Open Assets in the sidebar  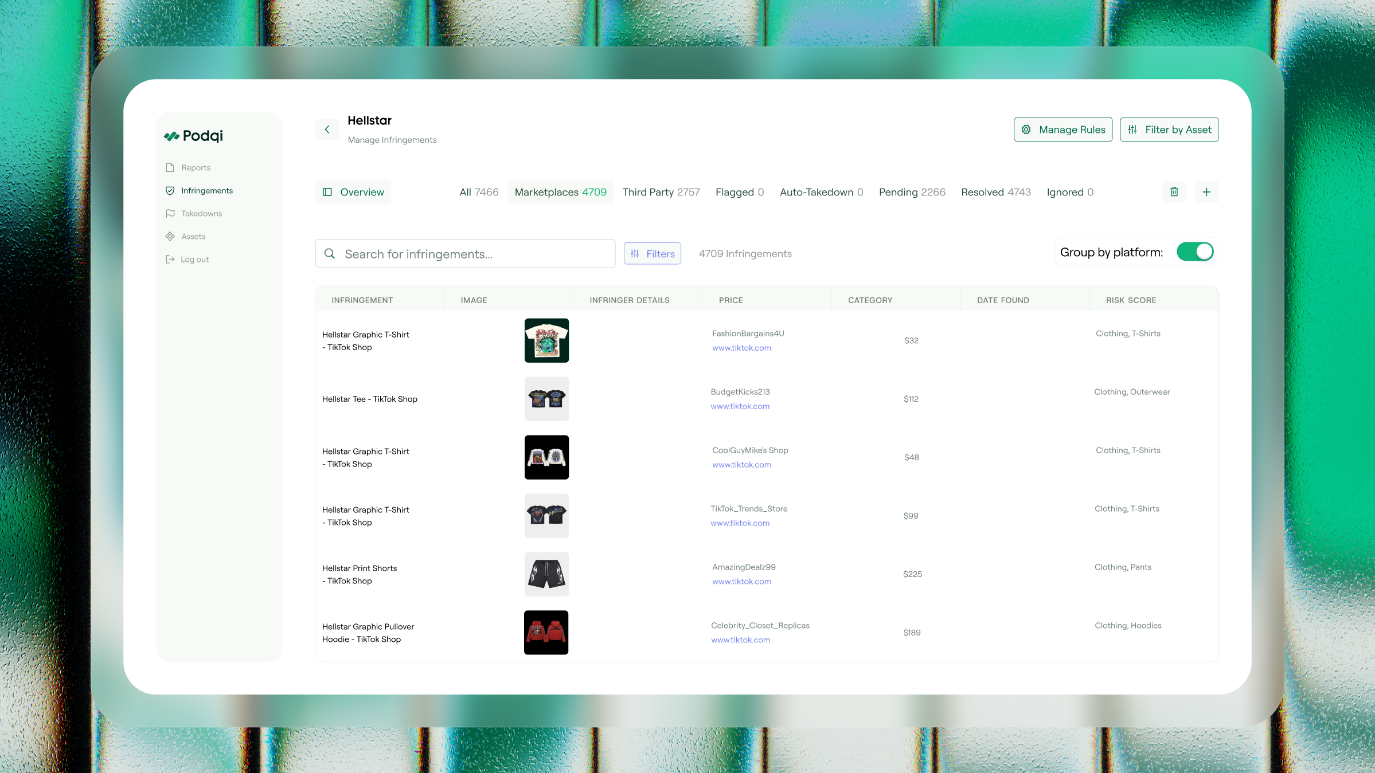click(x=193, y=236)
